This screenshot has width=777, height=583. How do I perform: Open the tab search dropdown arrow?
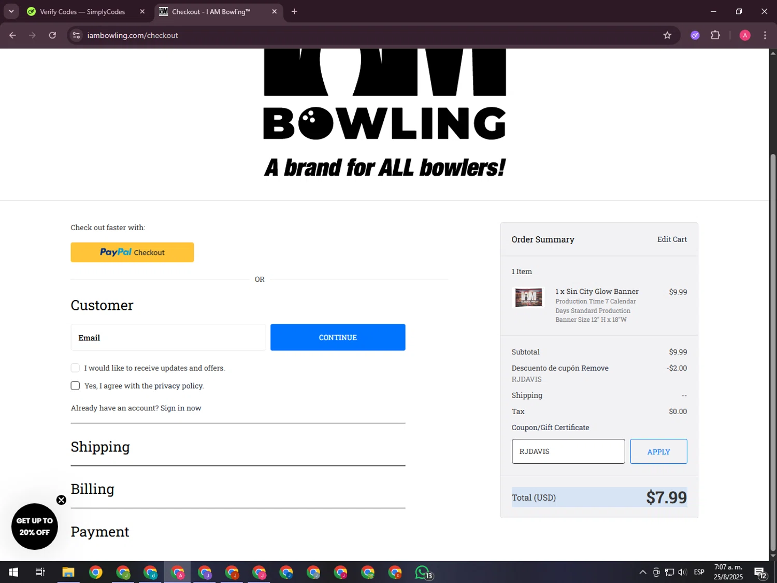tap(11, 11)
